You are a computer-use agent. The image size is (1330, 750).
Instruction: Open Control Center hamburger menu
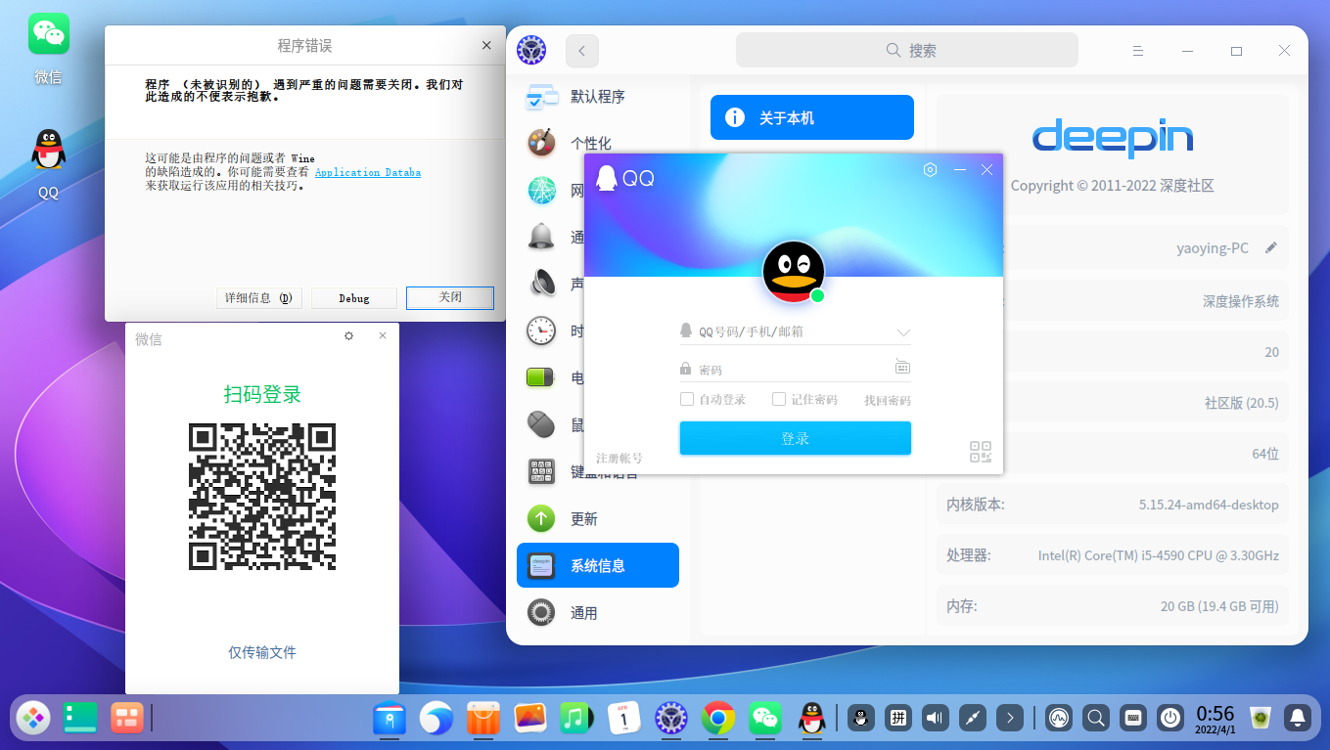coord(1138,51)
